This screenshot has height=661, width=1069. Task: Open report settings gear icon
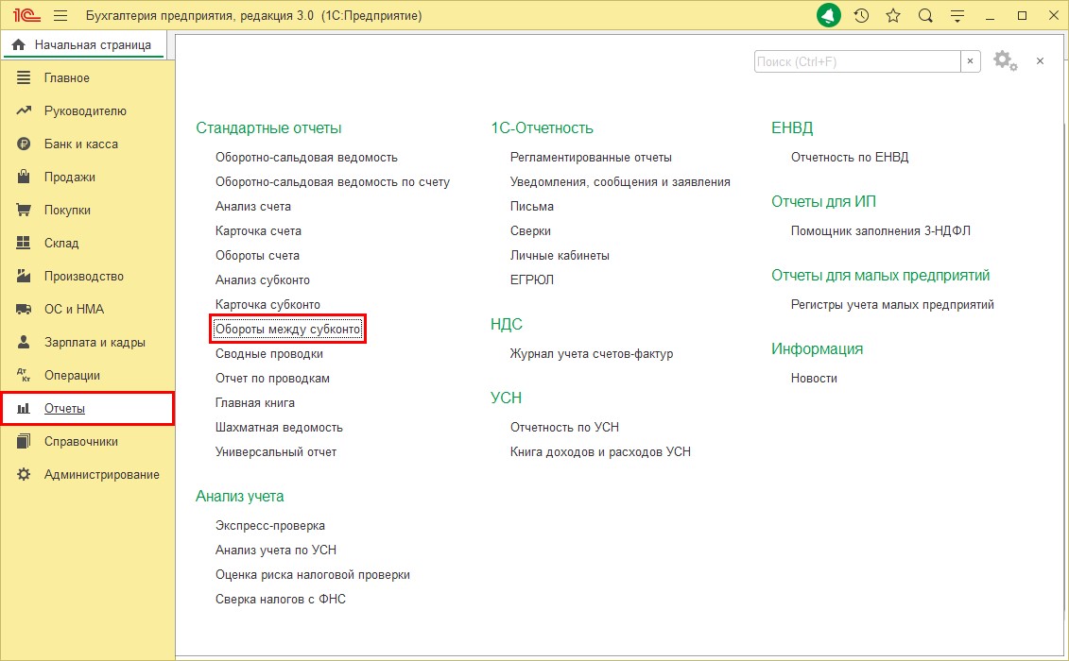1004,61
